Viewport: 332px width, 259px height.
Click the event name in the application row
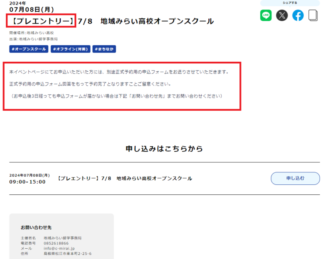tap(124, 178)
